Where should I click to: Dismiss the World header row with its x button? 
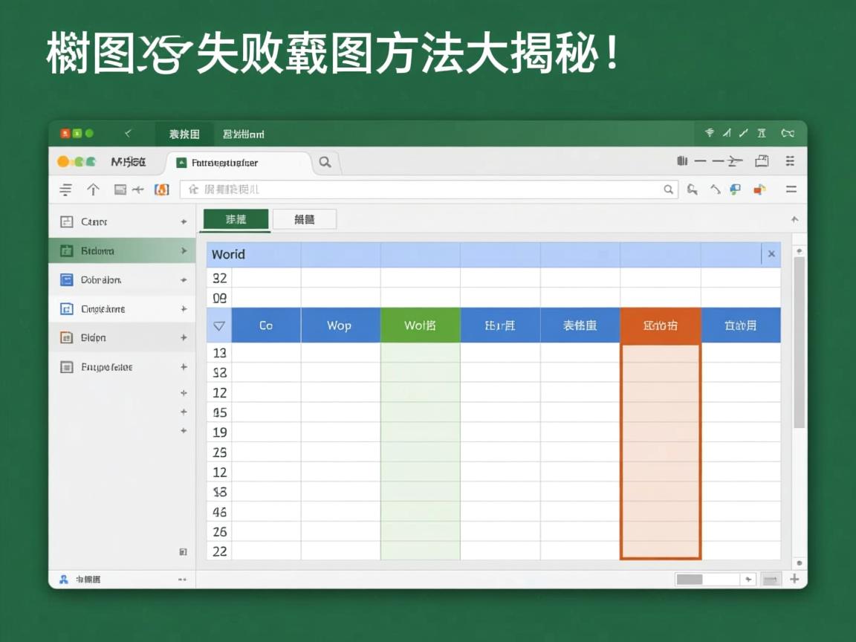coord(771,253)
